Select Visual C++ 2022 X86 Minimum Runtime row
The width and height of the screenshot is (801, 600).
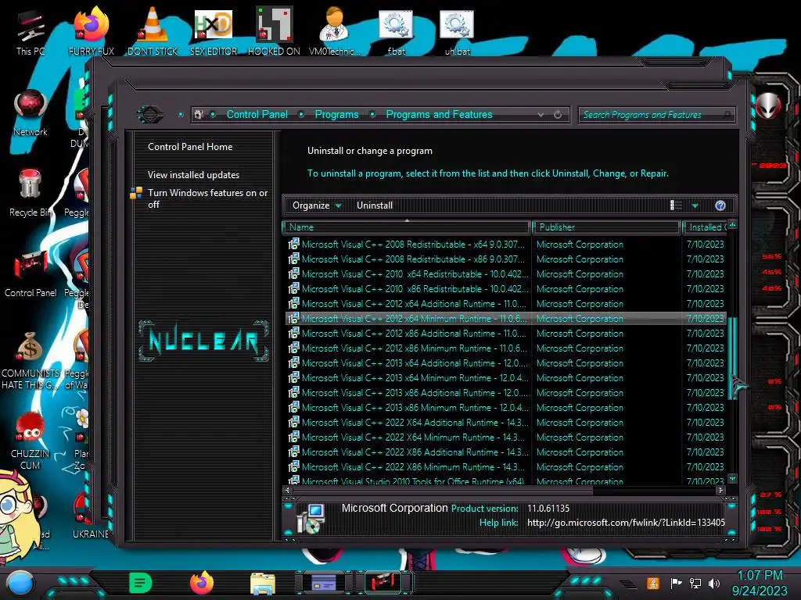[x=506, y=467]
